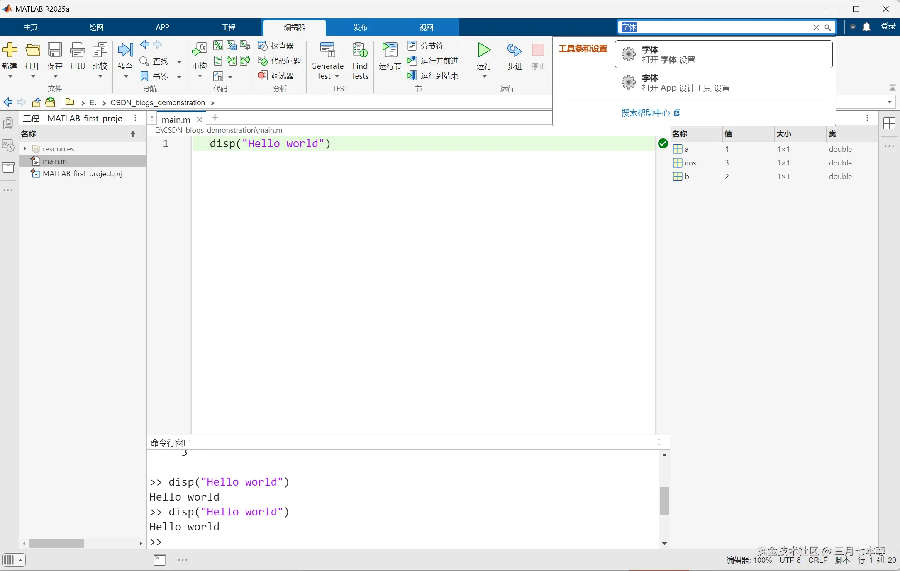Image resolution: width=900 pixels, height=571 pixels.
Task: Click the Step (步进) debug icon
Action: (515, 50)
